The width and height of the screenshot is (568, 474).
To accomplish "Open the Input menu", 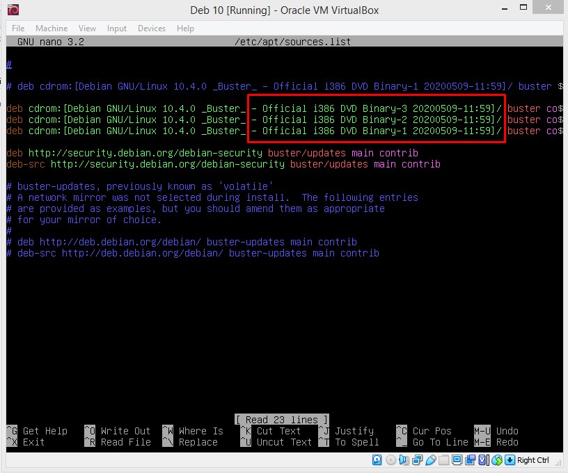I will 116,28.
